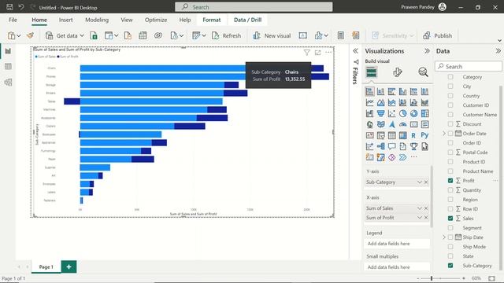This screenshot has width=504, height=283.
Task: Remove Sub-Category from Y-axis
Action: click(426, 182)
